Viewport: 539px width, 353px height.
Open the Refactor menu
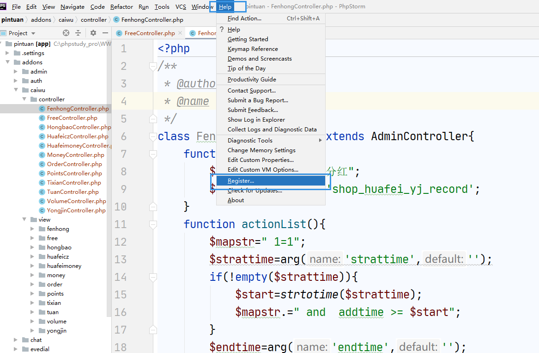pyautogui.click(x=121, y=6)
